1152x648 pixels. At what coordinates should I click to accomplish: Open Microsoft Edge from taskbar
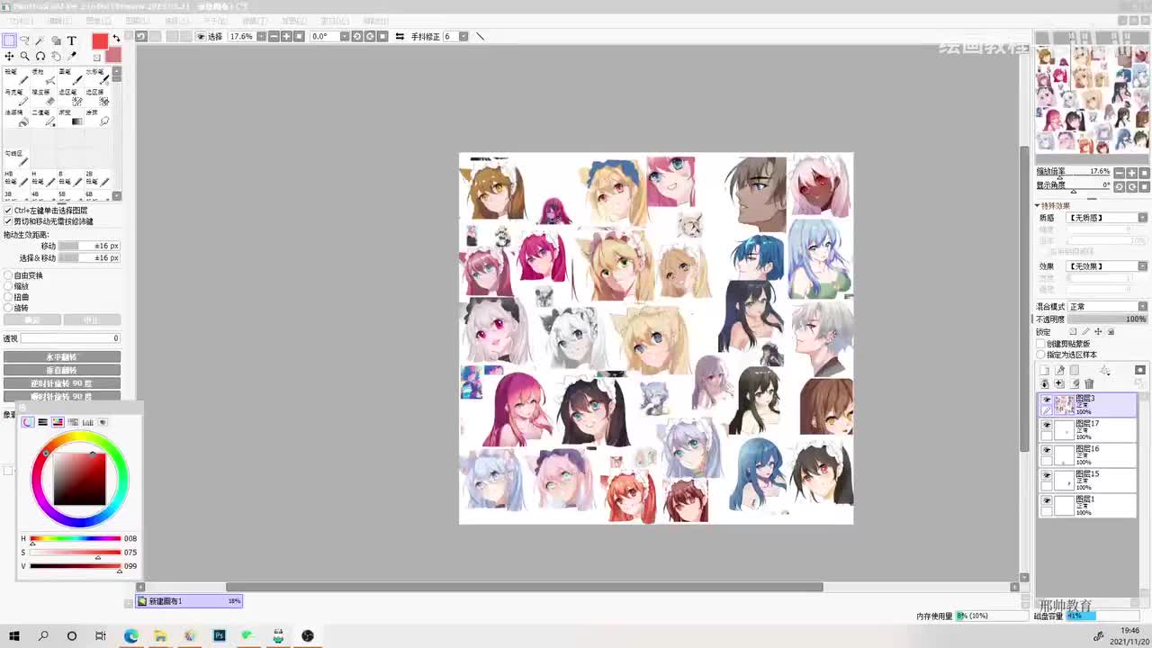coord(131,635)
